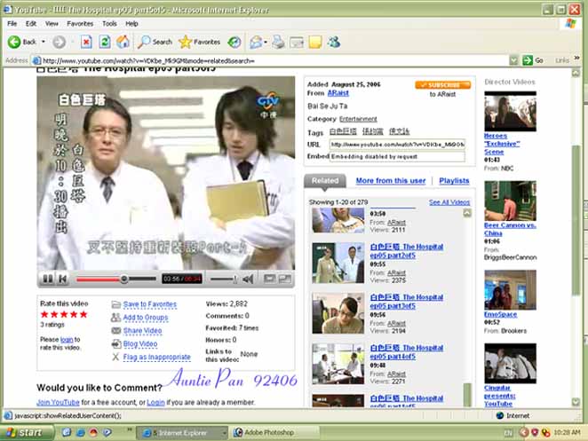Open EmoSpace video thumbnail
The width and height of the screenshot is (588, 441).
pyautogui.click(x=510, y=289)
